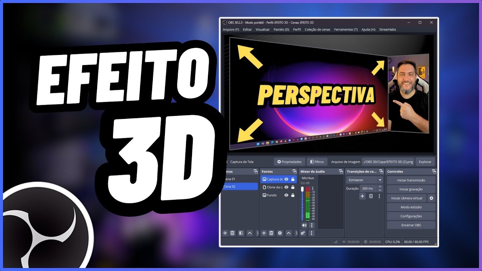The width and height of the screenshot is (482, 271).
Task: Open the Ajuda (H) menu
Action: tap(368, 29)
